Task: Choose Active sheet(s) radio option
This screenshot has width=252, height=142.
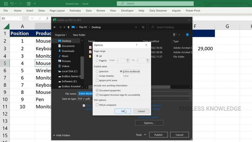Action: coord(97,76)
